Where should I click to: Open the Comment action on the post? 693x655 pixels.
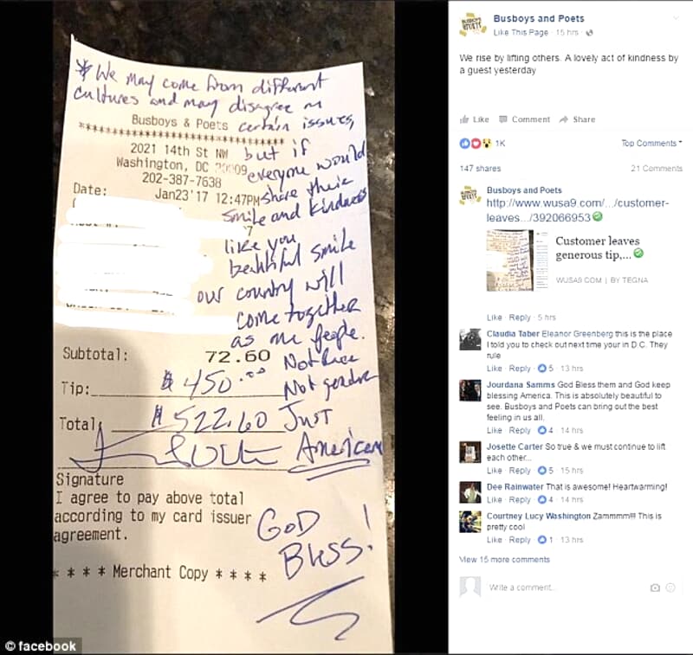point(524,119)
